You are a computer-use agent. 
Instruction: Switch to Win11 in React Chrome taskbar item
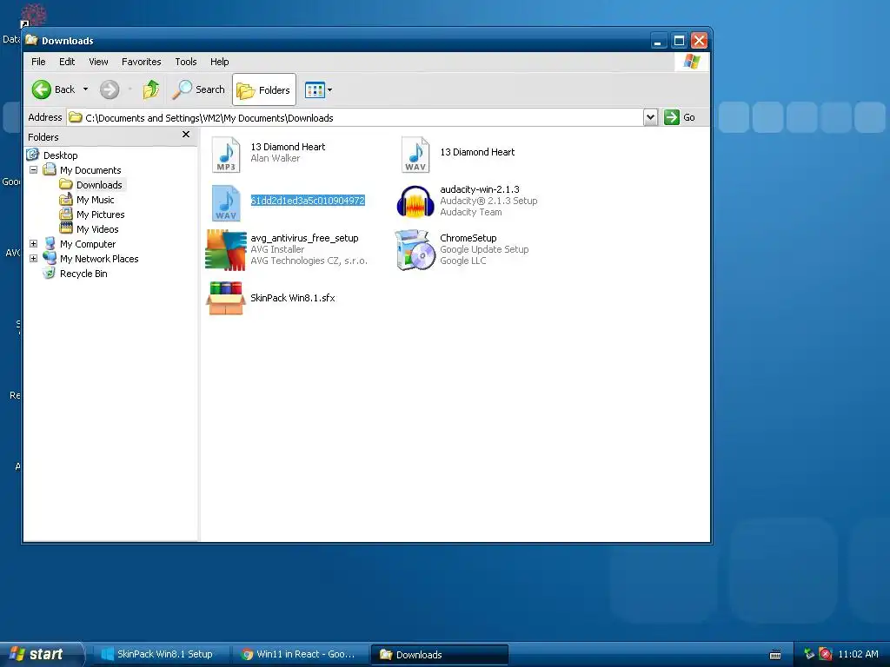point(299,654)
